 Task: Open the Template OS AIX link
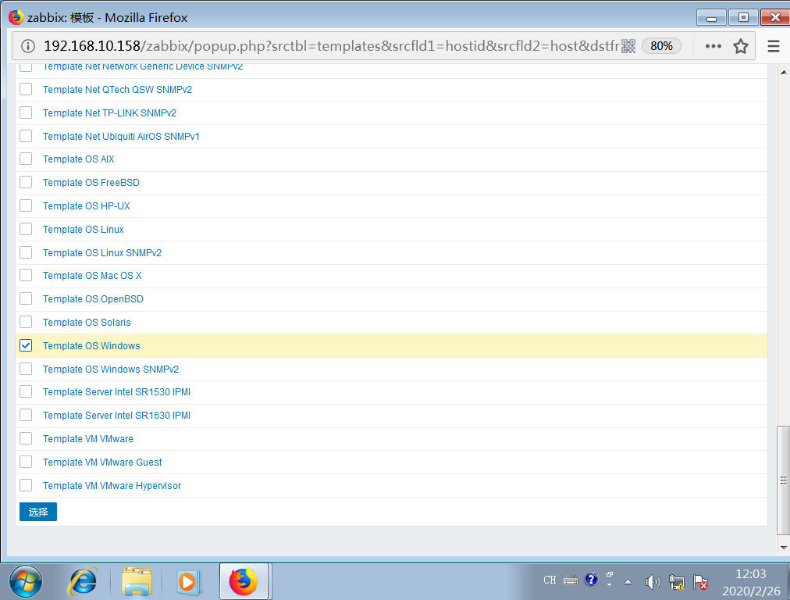coord(79,159)
